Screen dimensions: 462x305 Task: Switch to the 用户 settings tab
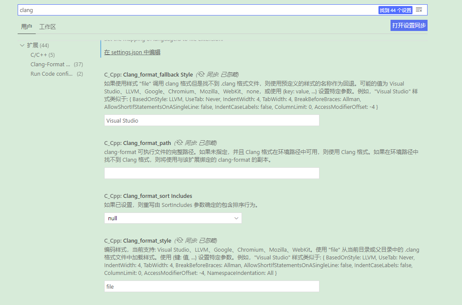pyautogui.click(x=27, y=27)
